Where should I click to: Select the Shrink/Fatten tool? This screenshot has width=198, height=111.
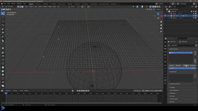(3, 82)
